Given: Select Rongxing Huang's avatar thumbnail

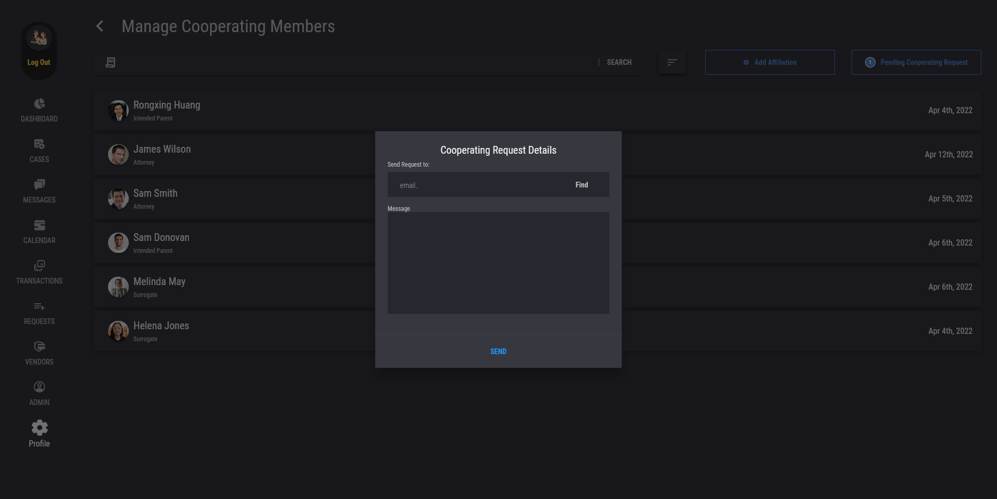Looking at the screenshot, I should [118, 111].
